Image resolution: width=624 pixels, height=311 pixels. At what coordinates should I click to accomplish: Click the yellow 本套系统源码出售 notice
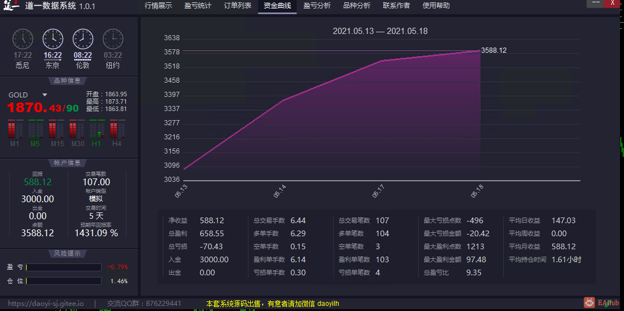click(x=273, y=304)
